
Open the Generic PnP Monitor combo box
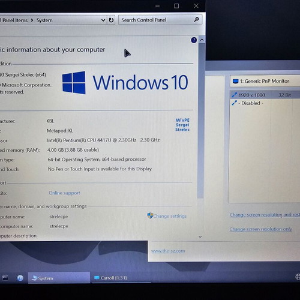click(265, 81)
